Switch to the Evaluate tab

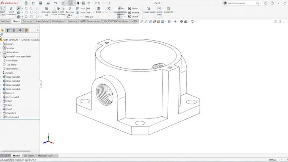72,21
